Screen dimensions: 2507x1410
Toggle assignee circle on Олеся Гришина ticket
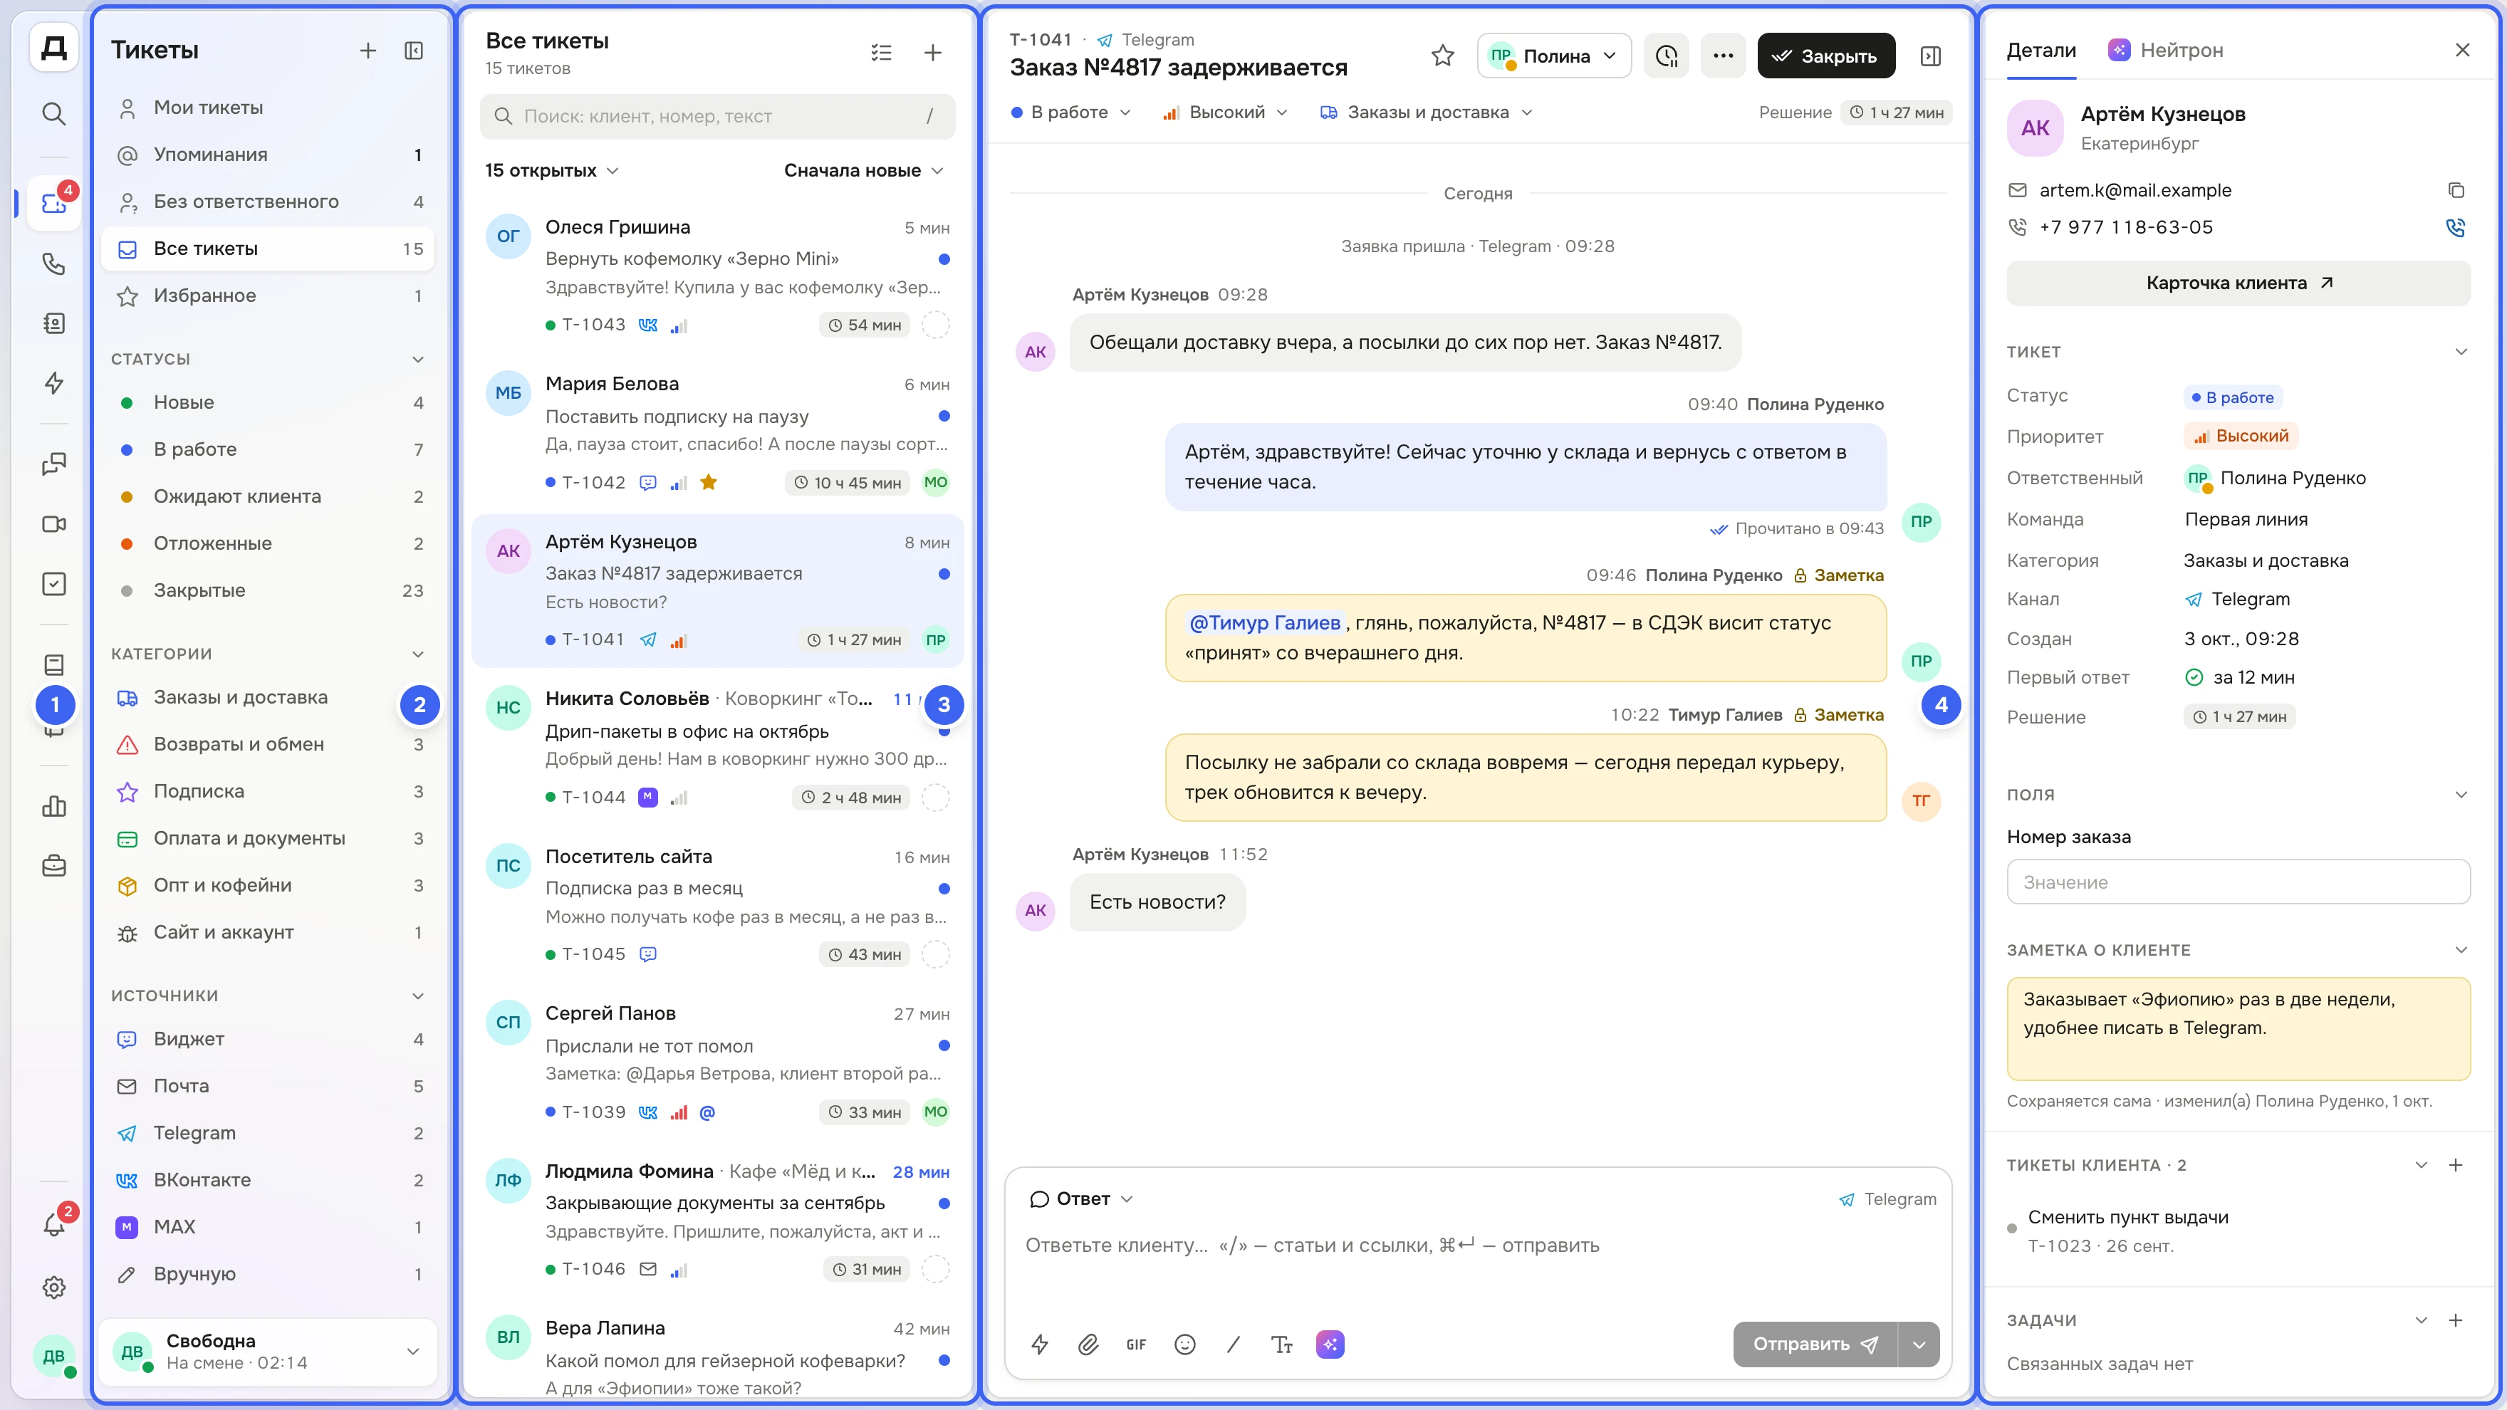click(935, 325)
